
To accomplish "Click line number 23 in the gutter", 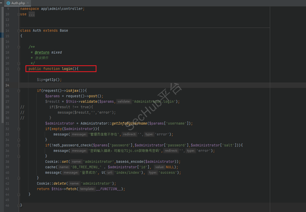I will (x=7, y=80).
